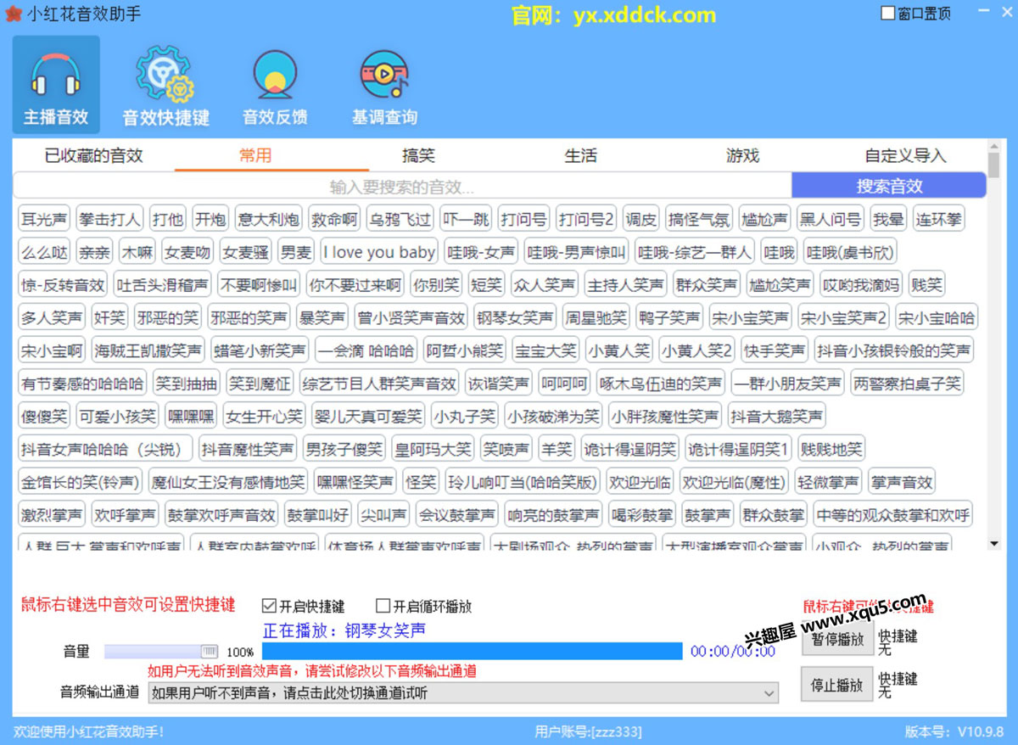Minimize the 小红花音效助手 window
The image size is (1018, 745).
[983, 13]
